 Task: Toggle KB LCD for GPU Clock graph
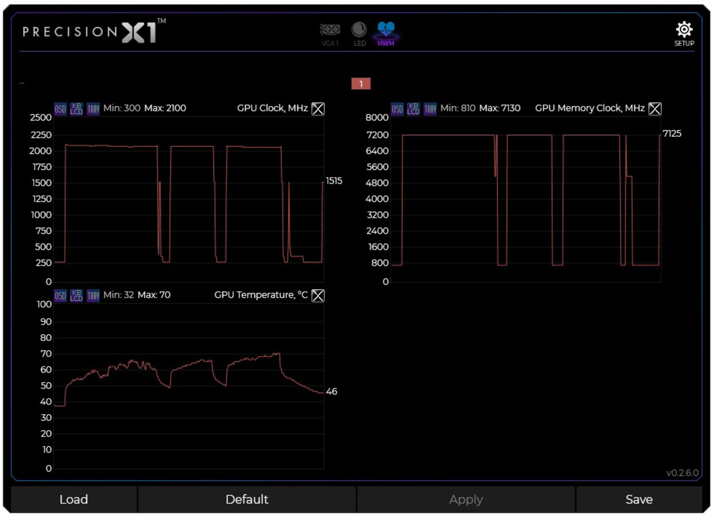[x=76, y=109]
